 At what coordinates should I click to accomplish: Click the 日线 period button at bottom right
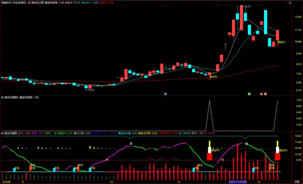pyautogui.click(x=297, y=182)
